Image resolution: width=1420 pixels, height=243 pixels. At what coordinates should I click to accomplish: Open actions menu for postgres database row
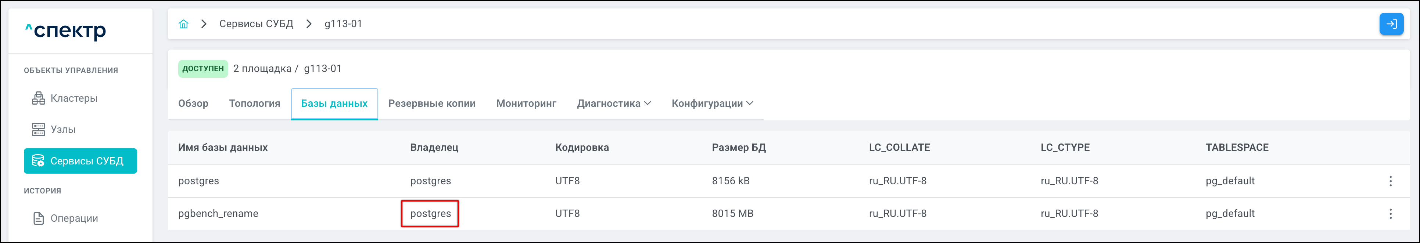1390,181
